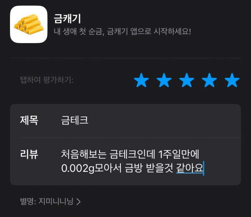Tap the 금캐기 app name heading
This screenshot has height=217, width=251.
pyautogui.click(x=67, y=19)
